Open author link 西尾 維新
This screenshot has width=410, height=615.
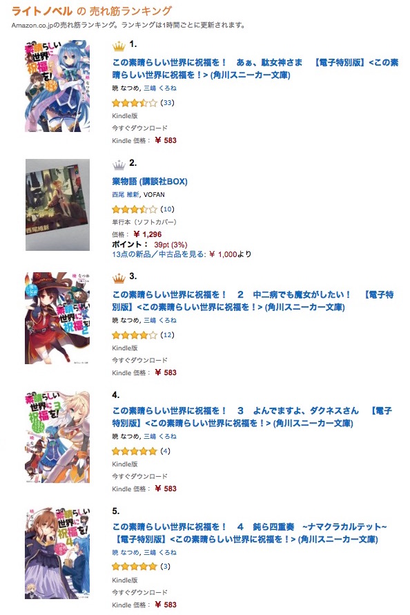click(126, 195)
